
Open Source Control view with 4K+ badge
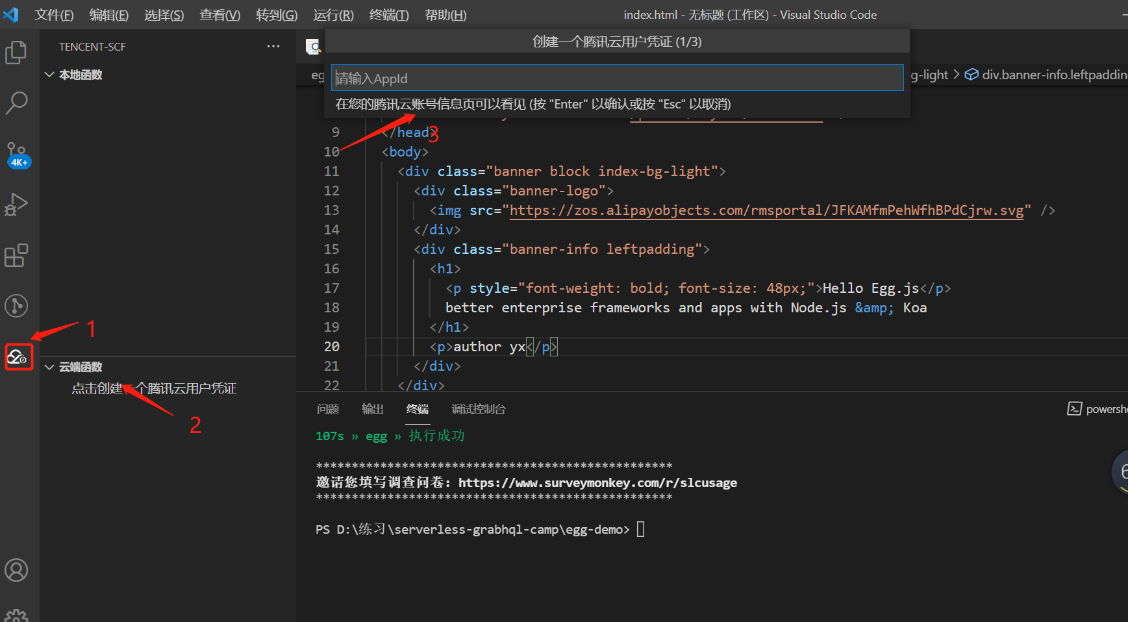18,155
